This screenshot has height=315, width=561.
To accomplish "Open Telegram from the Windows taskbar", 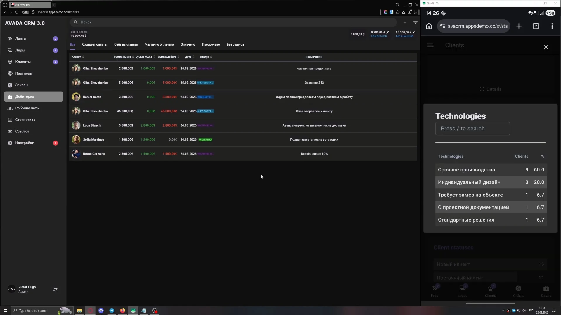I will tap(112, 311).
